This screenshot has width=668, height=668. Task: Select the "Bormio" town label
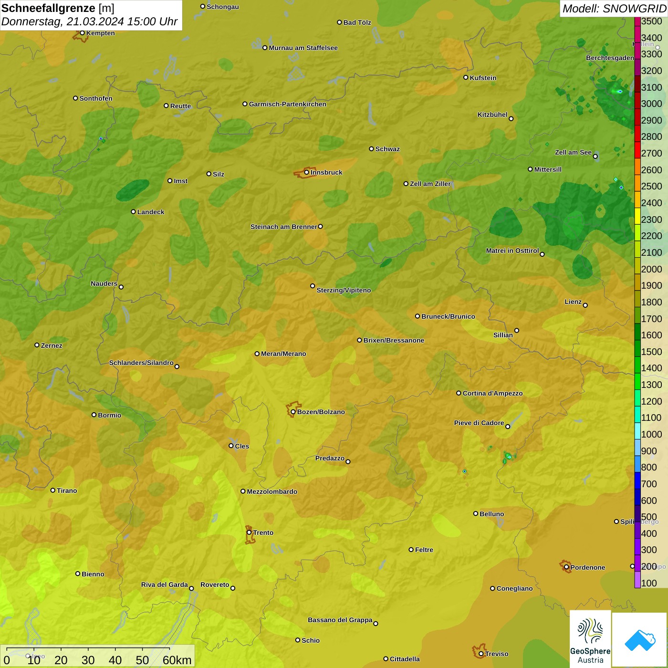point(109,415)
